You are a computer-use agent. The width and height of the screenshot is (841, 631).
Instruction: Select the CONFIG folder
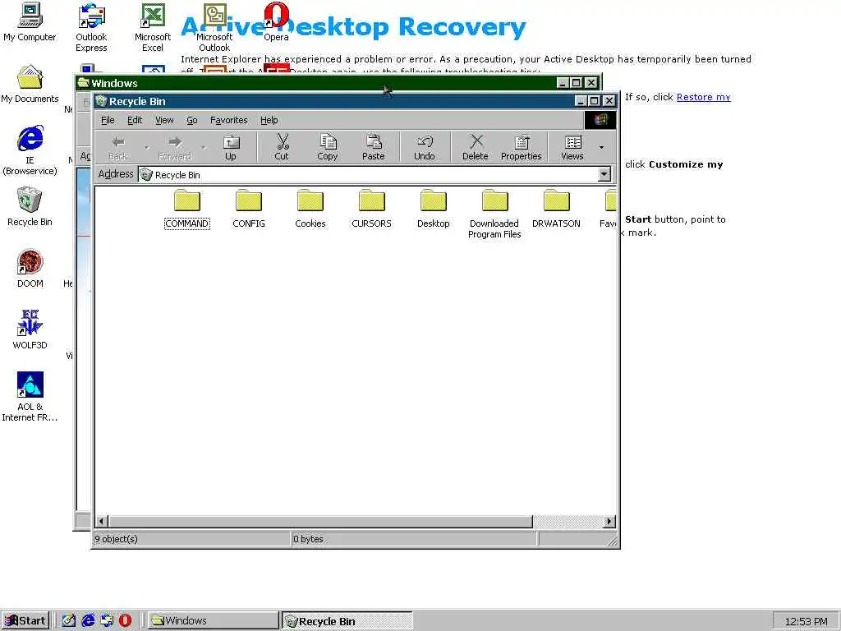[x=249, y=210]
